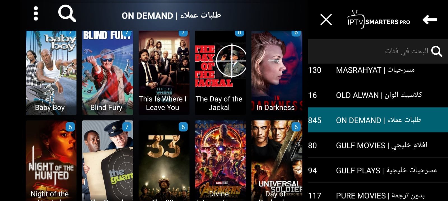Close the category panel with X
448x201 pixels.
coord(326,20)
